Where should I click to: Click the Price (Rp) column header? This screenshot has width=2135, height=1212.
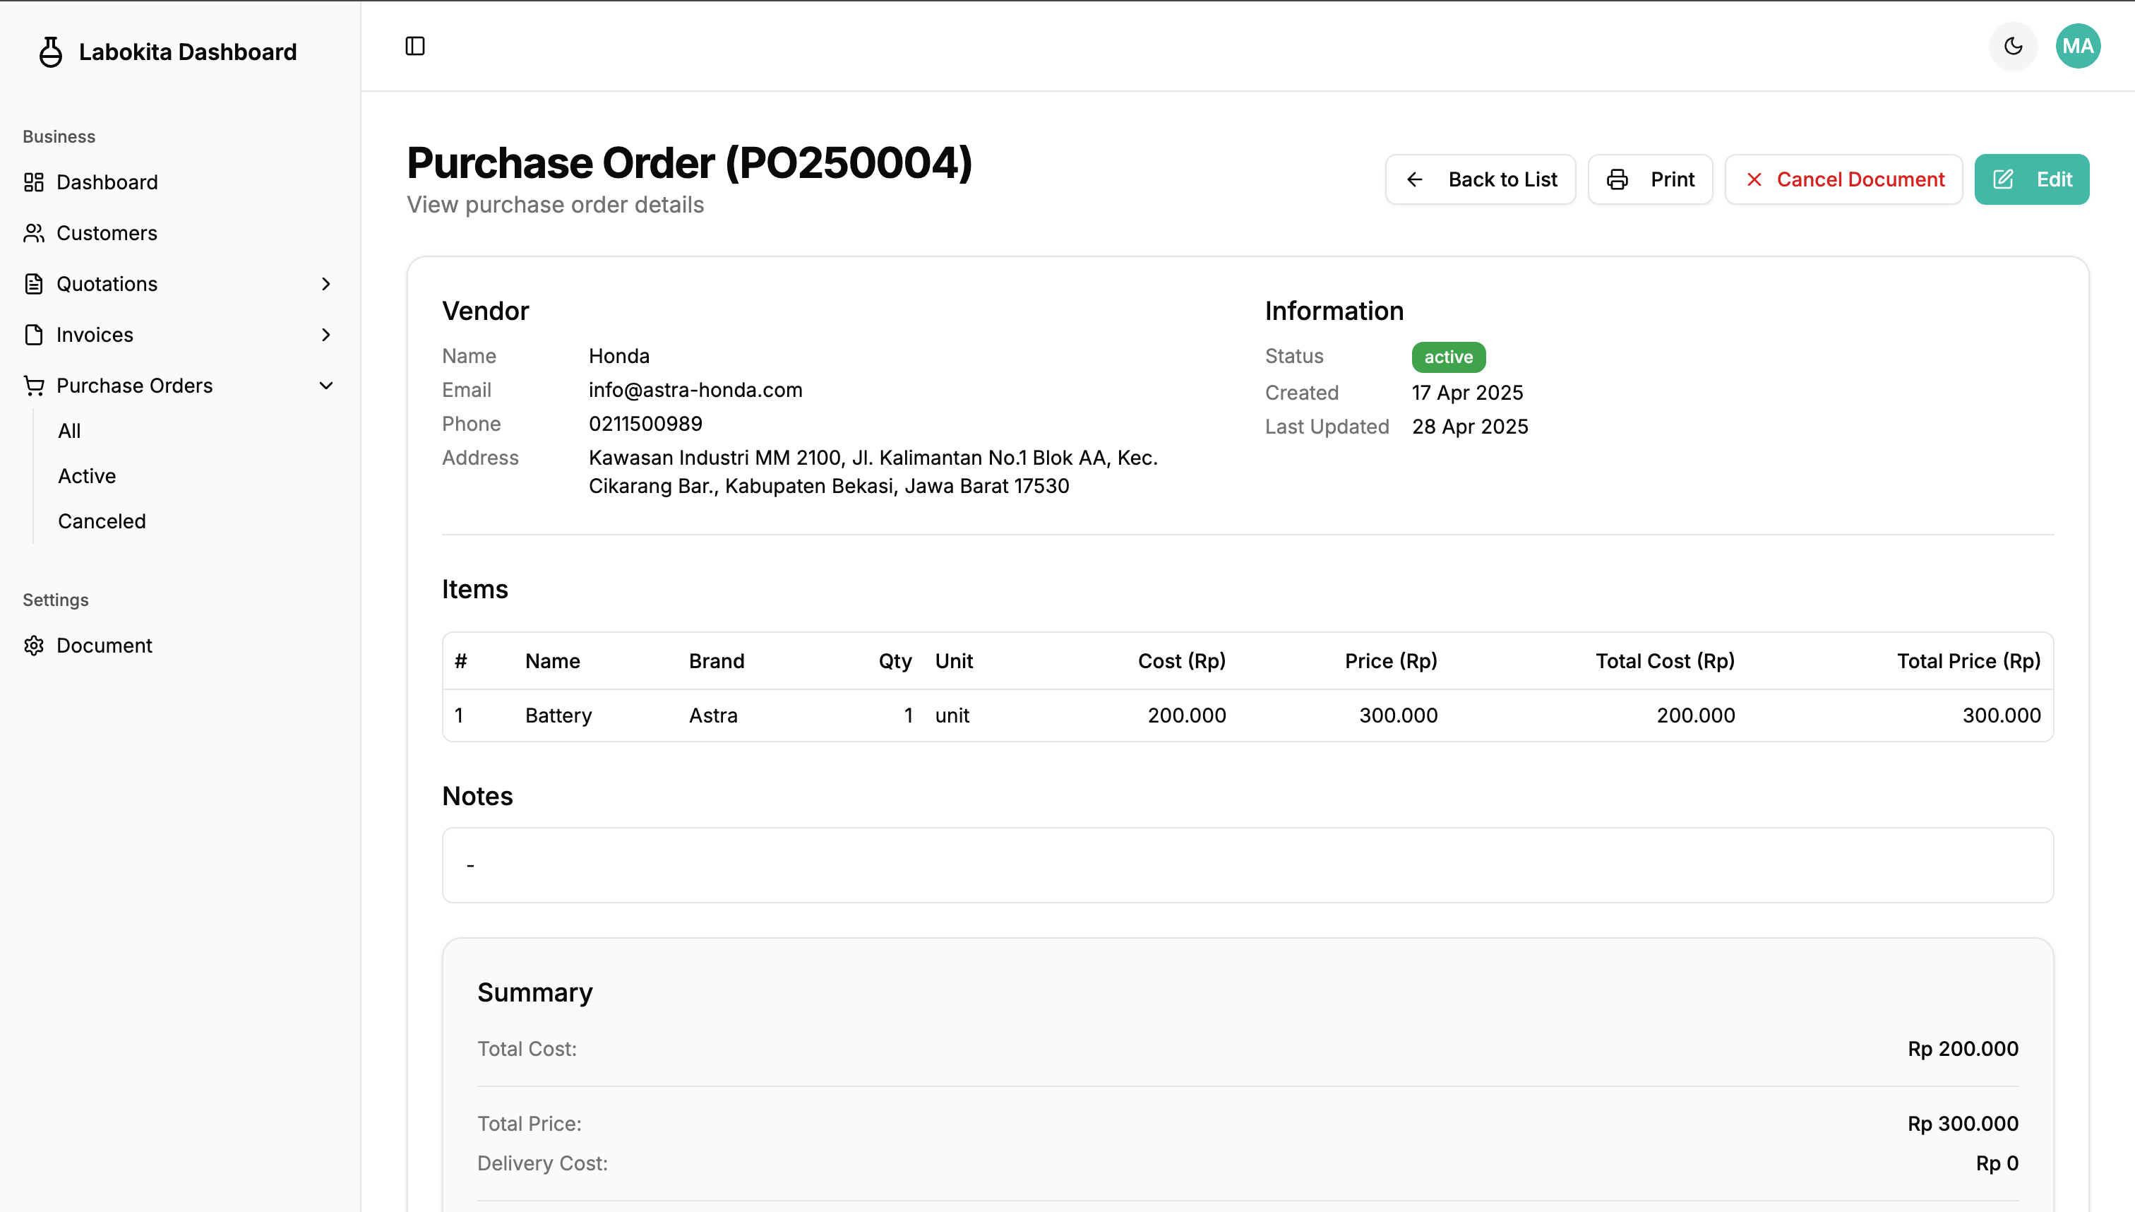[x=1390, y=661]
